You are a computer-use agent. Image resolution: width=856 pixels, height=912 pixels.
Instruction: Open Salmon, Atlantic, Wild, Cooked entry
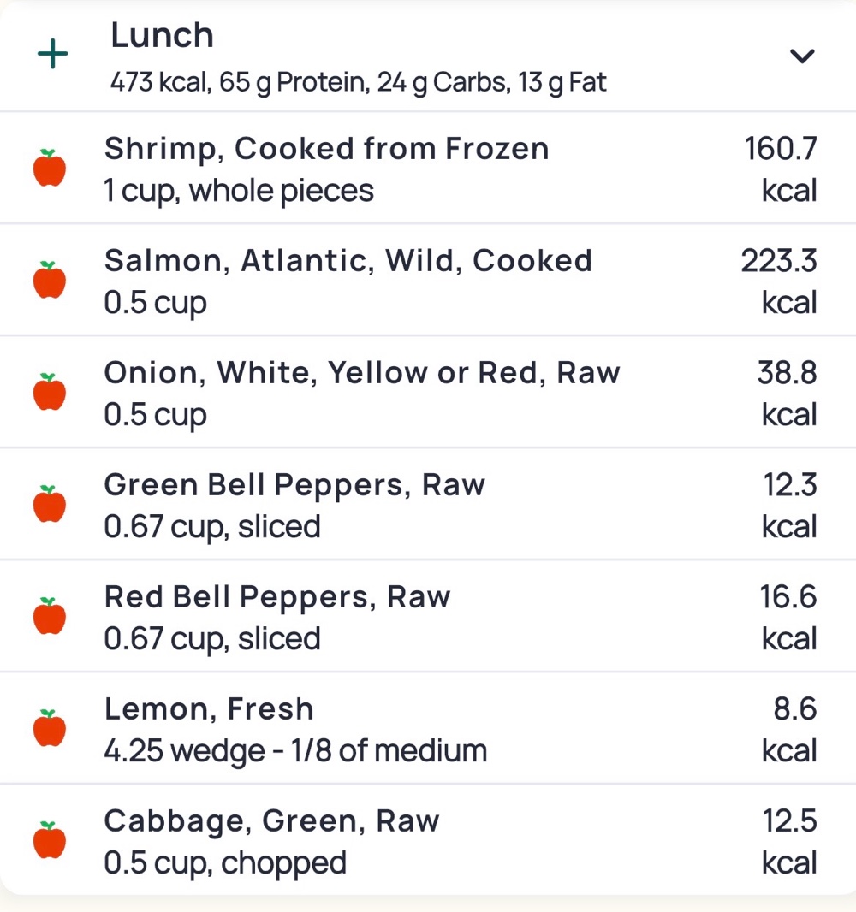(x=428, y=280)
